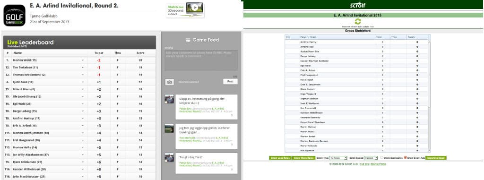
Task: Open avatar next to 'Jeg tror jeg legge' comment
Action: coord(169,129)
